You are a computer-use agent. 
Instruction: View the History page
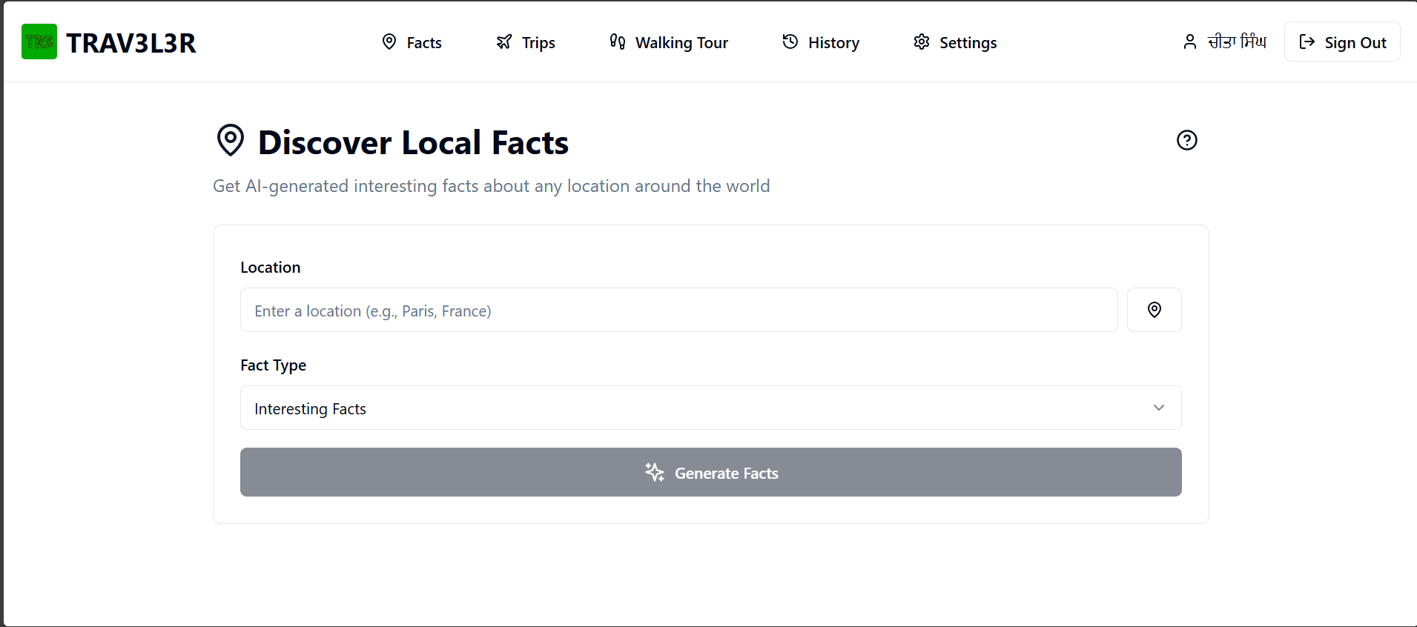pos(821,42)
